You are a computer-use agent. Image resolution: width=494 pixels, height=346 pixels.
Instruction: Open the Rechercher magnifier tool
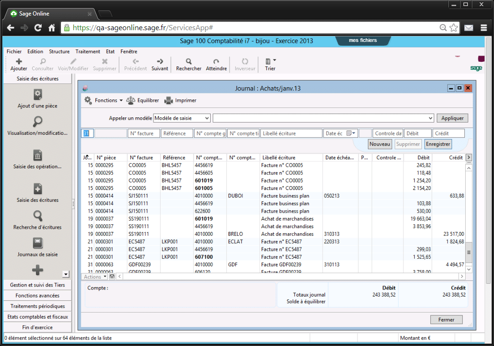(188, 61)
